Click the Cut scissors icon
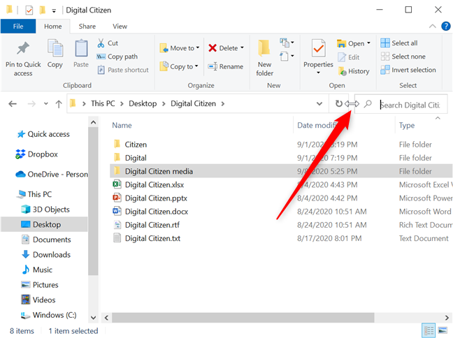 pyautogui.click(x=101, y=43)
